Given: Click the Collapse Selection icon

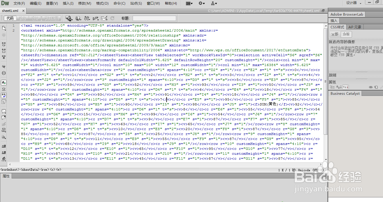Looking at the screenshot, I should pos(4,51).
